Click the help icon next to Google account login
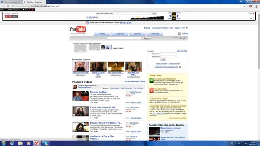 (x=180, y=67)
